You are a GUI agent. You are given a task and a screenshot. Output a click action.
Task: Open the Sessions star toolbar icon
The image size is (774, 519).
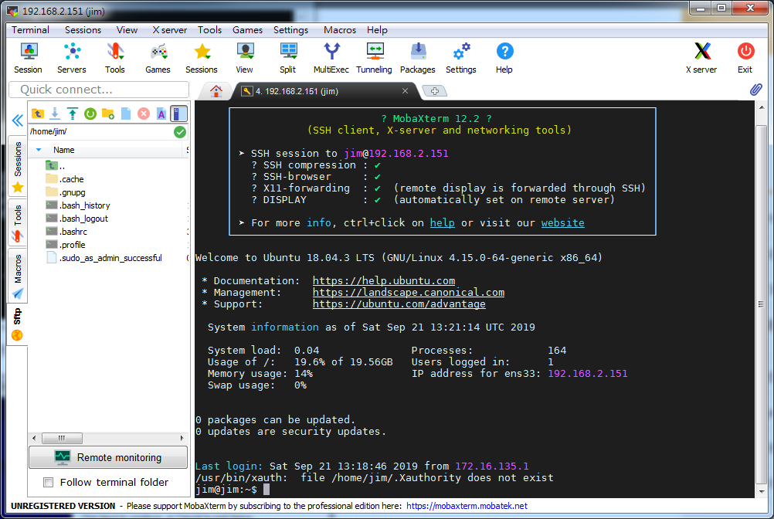pyautogui.click(x=202, y=58)
